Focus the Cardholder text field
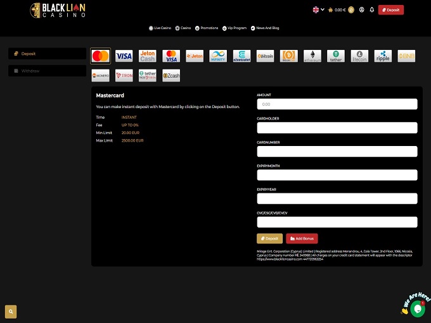The height and width of the screenshot is (323, 431). pyautogui.click(x=337, y=128)
